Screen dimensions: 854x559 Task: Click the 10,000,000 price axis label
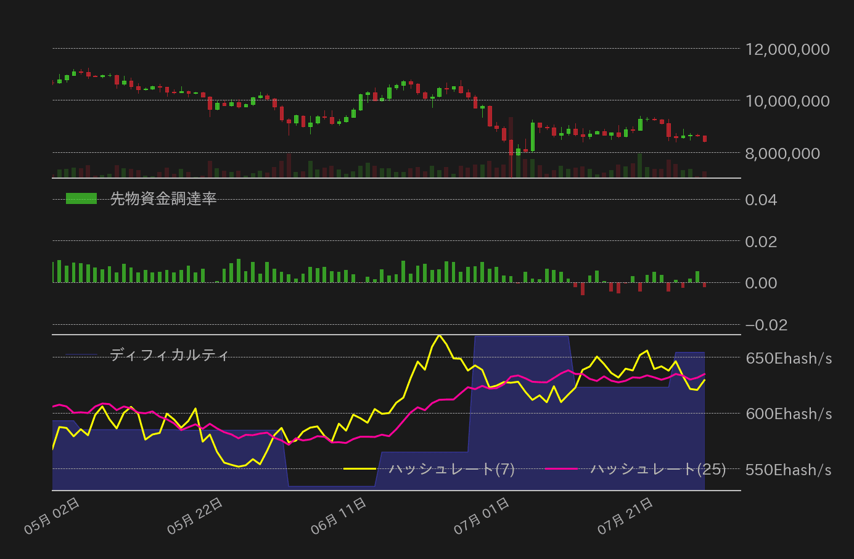pos(787,101)
